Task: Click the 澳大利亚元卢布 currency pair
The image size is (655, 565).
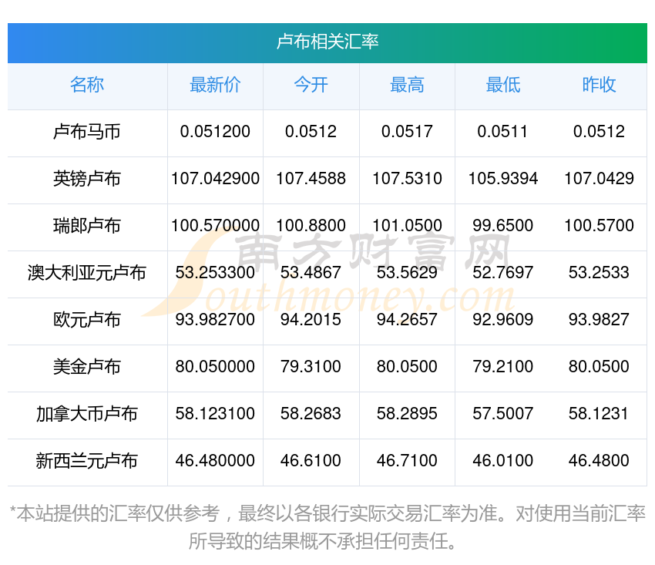Action: coord(87,273)
